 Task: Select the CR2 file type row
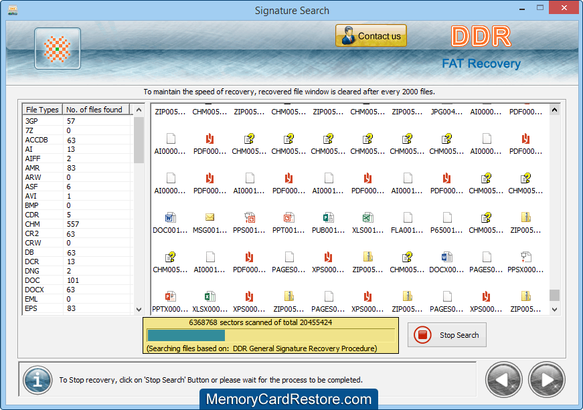[x=78, y=233]
